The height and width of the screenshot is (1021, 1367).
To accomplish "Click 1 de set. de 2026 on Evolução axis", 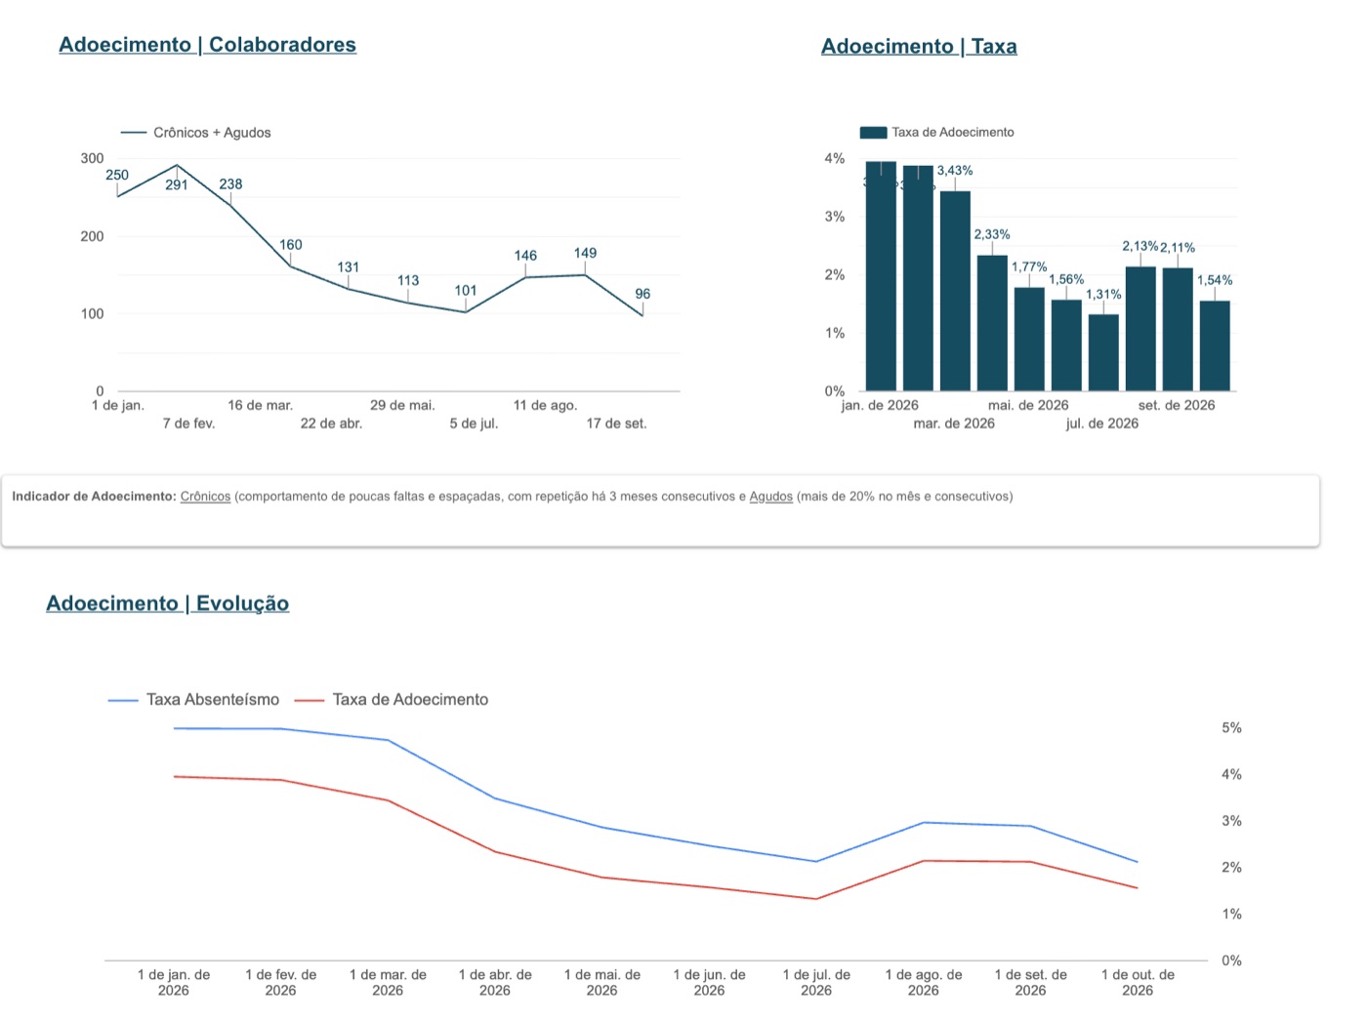I will point(1031,983).
